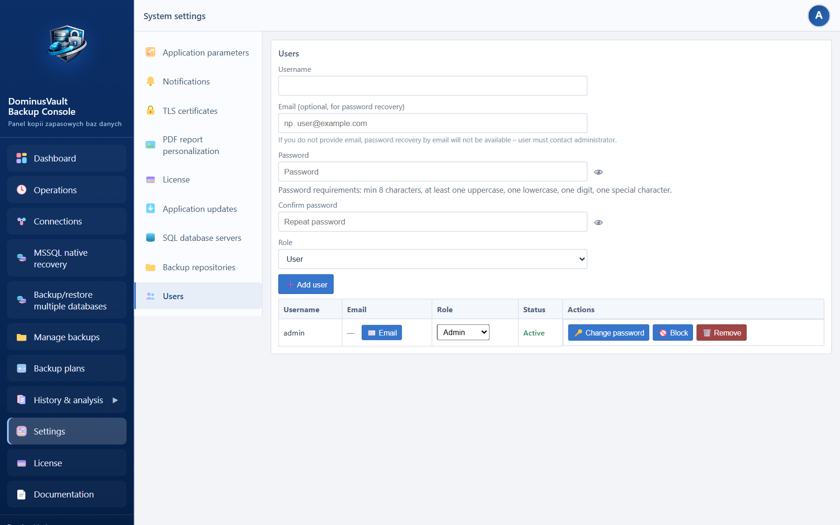Click the Application updates download icon
This screenshot has width=840, height=525.
tap(150, 209)
